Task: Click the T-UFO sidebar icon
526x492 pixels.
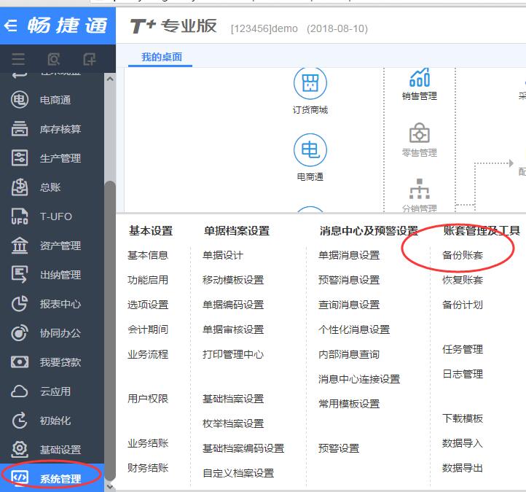Action: 19,216
